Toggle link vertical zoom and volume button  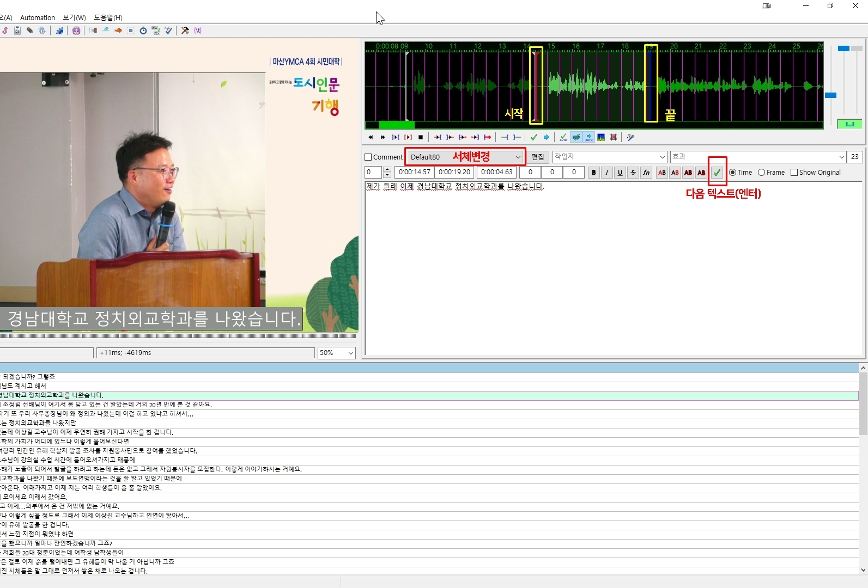tap(849, 124)
